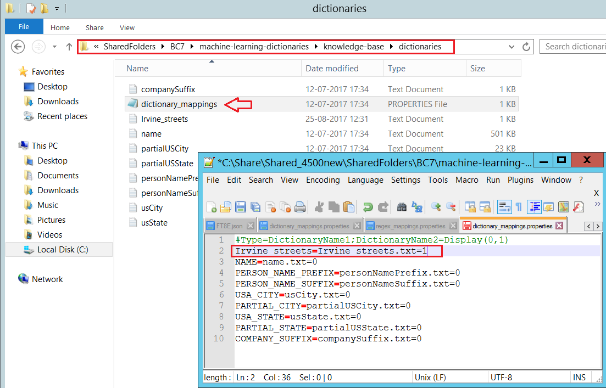Screen dimensions: 606x388
Task: Click the UTF-8 encoding status bar field
Action: (x=501, y=378)
